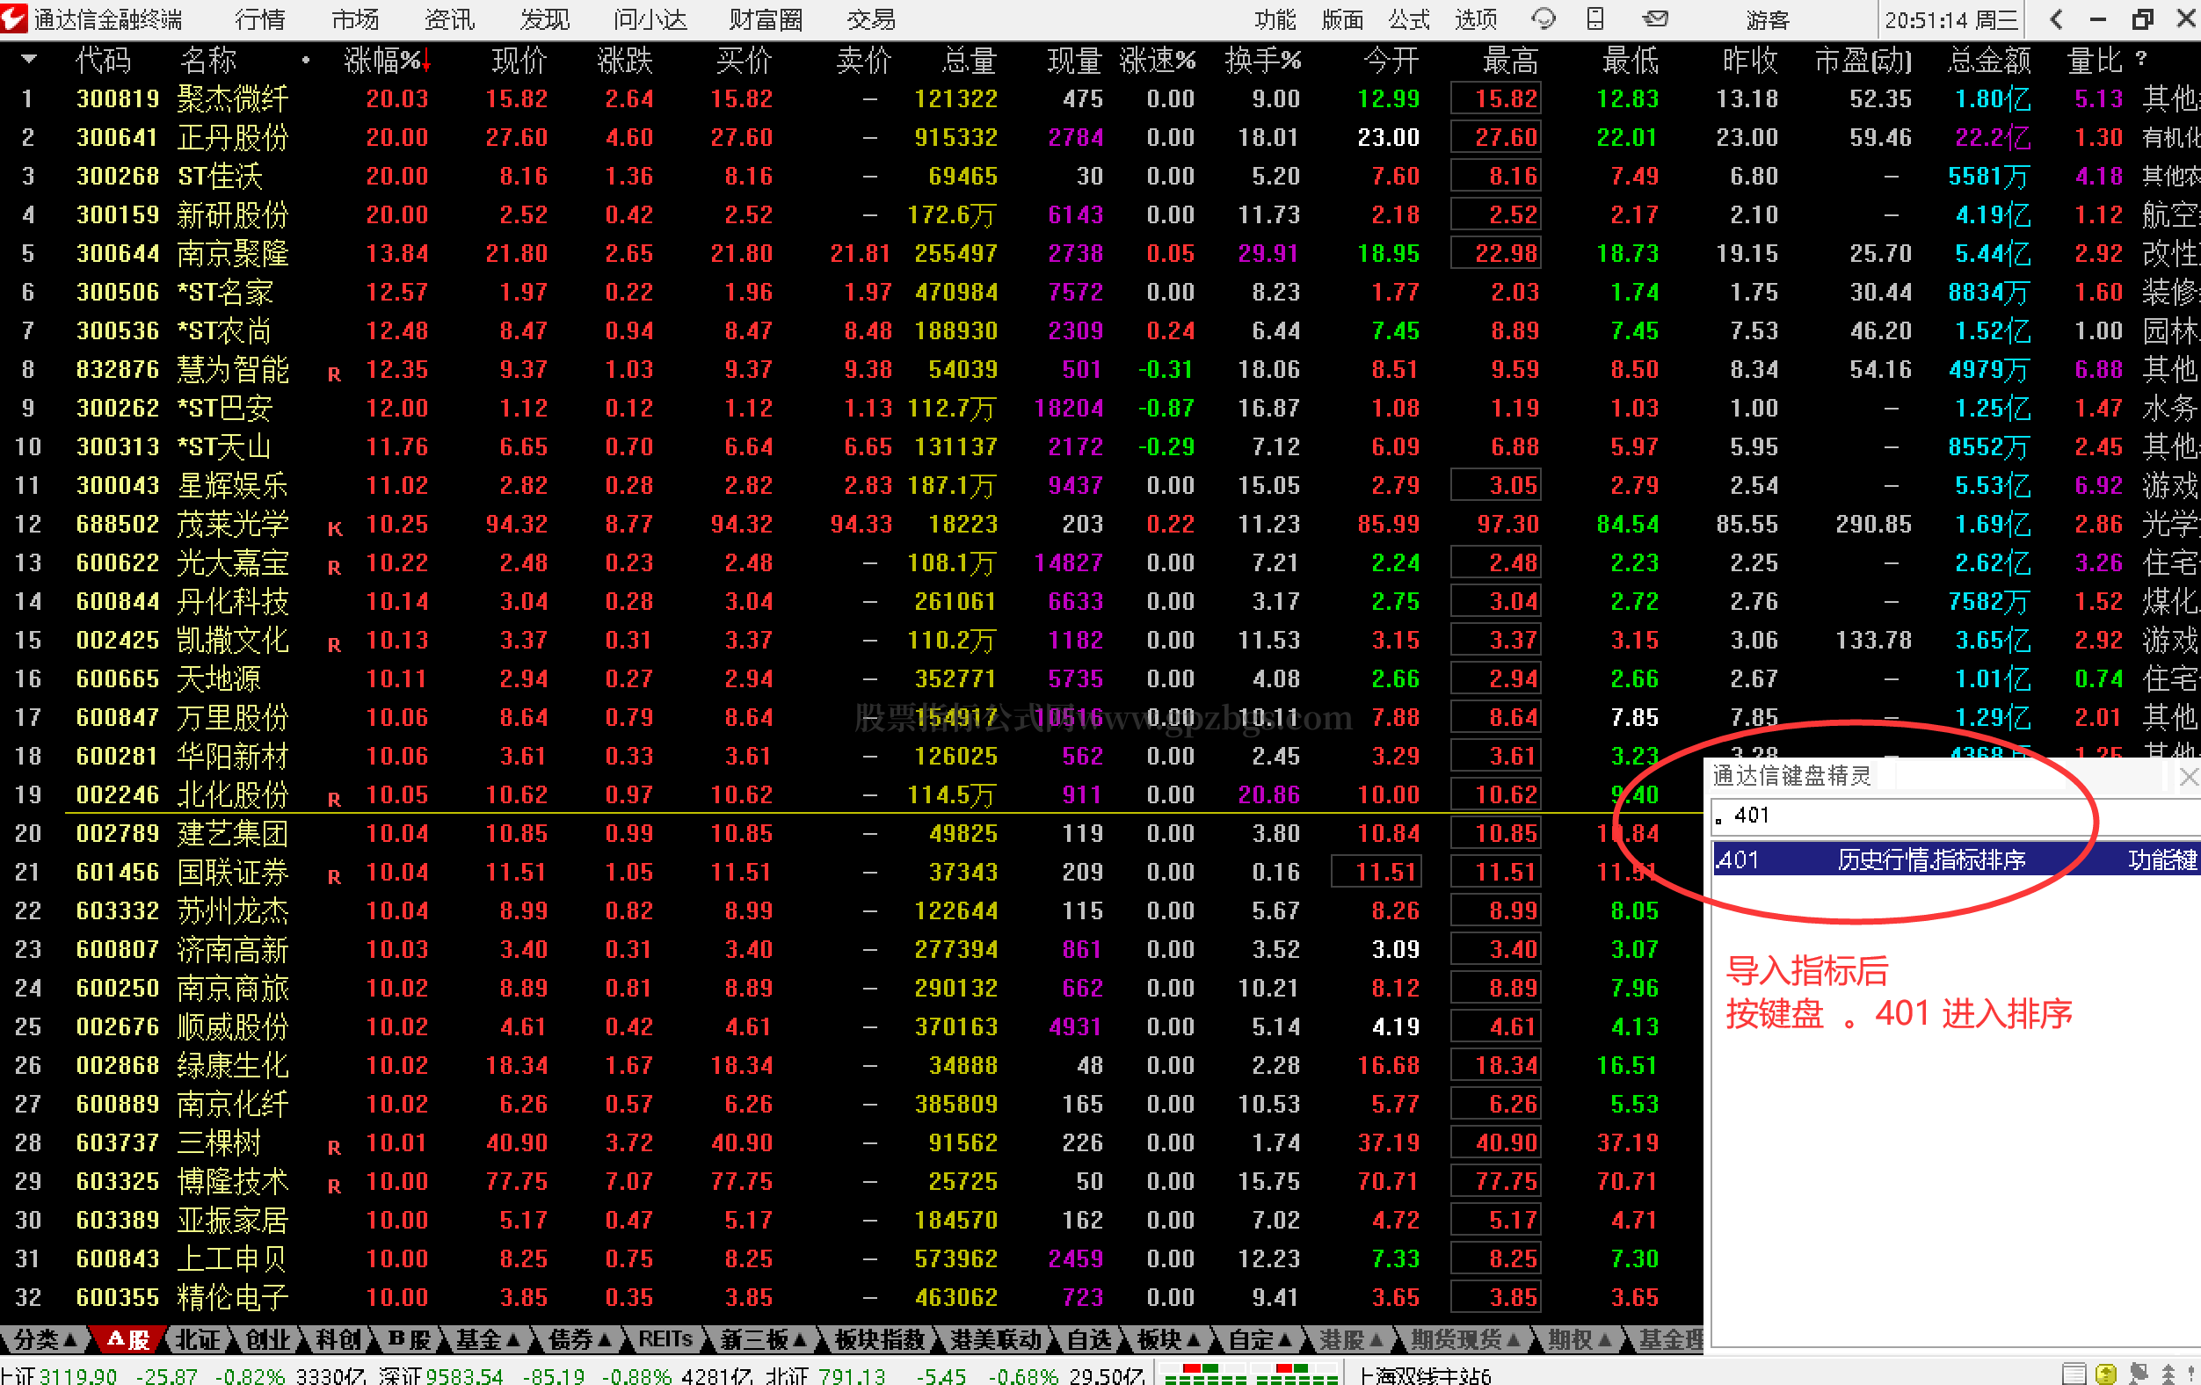The width and height of the screenshot is (2201, 1385).
Task: Select the .401 历史行情.指标排序 result
Action: coord(1956,859)
